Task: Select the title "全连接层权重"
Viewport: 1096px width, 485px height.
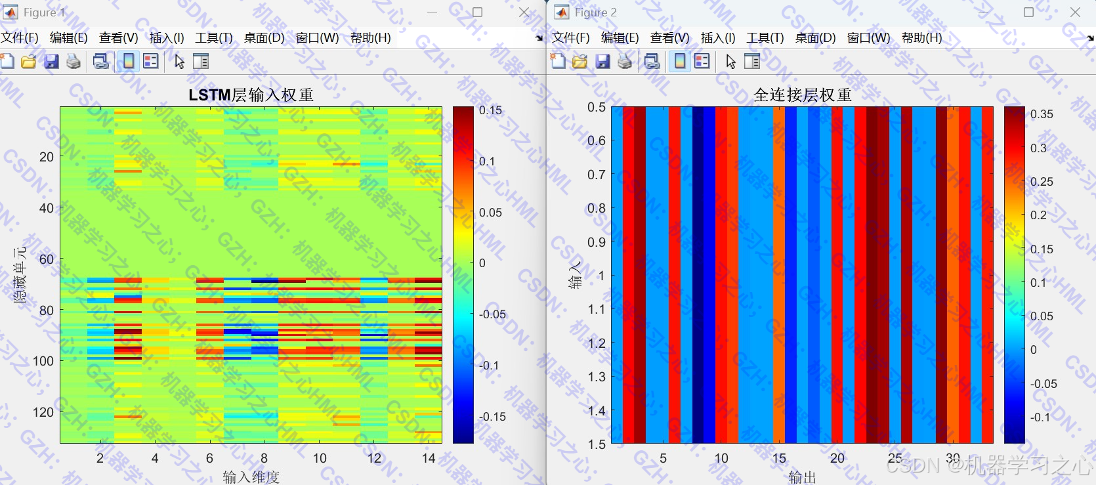Action: tap(803, 95)
